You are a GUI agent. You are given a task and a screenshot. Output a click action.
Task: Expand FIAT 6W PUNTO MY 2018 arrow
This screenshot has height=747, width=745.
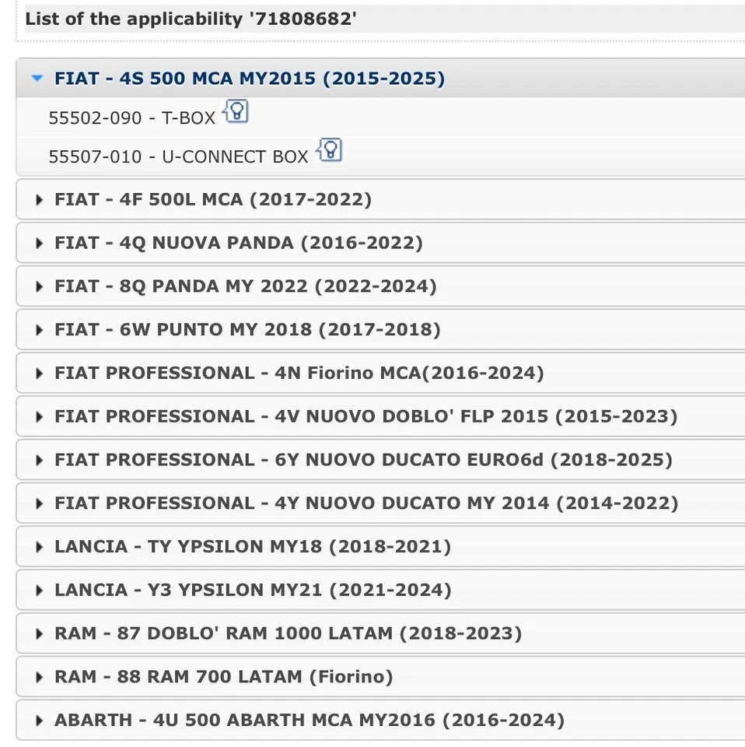coord(39,330)
